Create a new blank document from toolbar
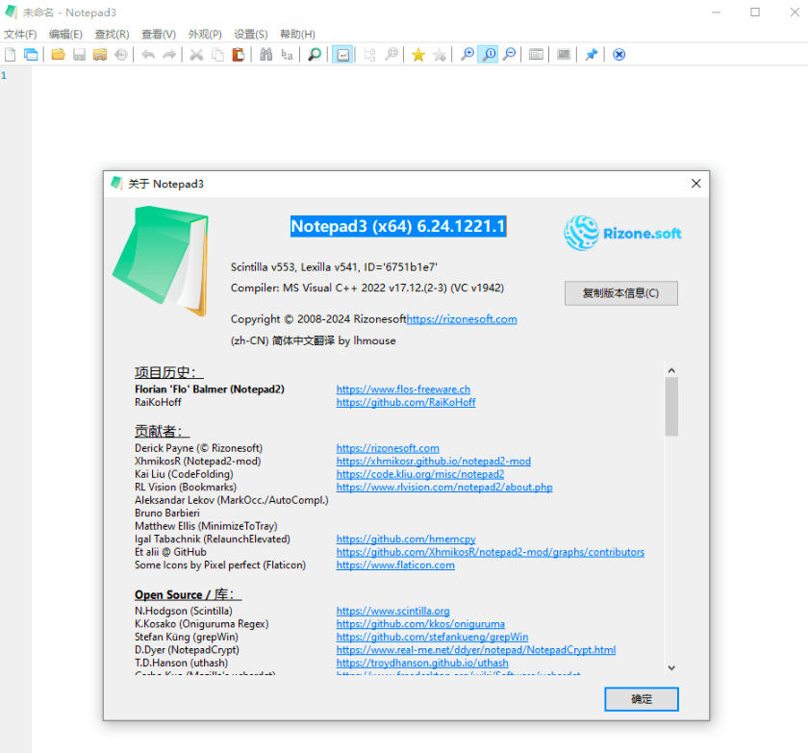808x753 pixels. (11, 55)
